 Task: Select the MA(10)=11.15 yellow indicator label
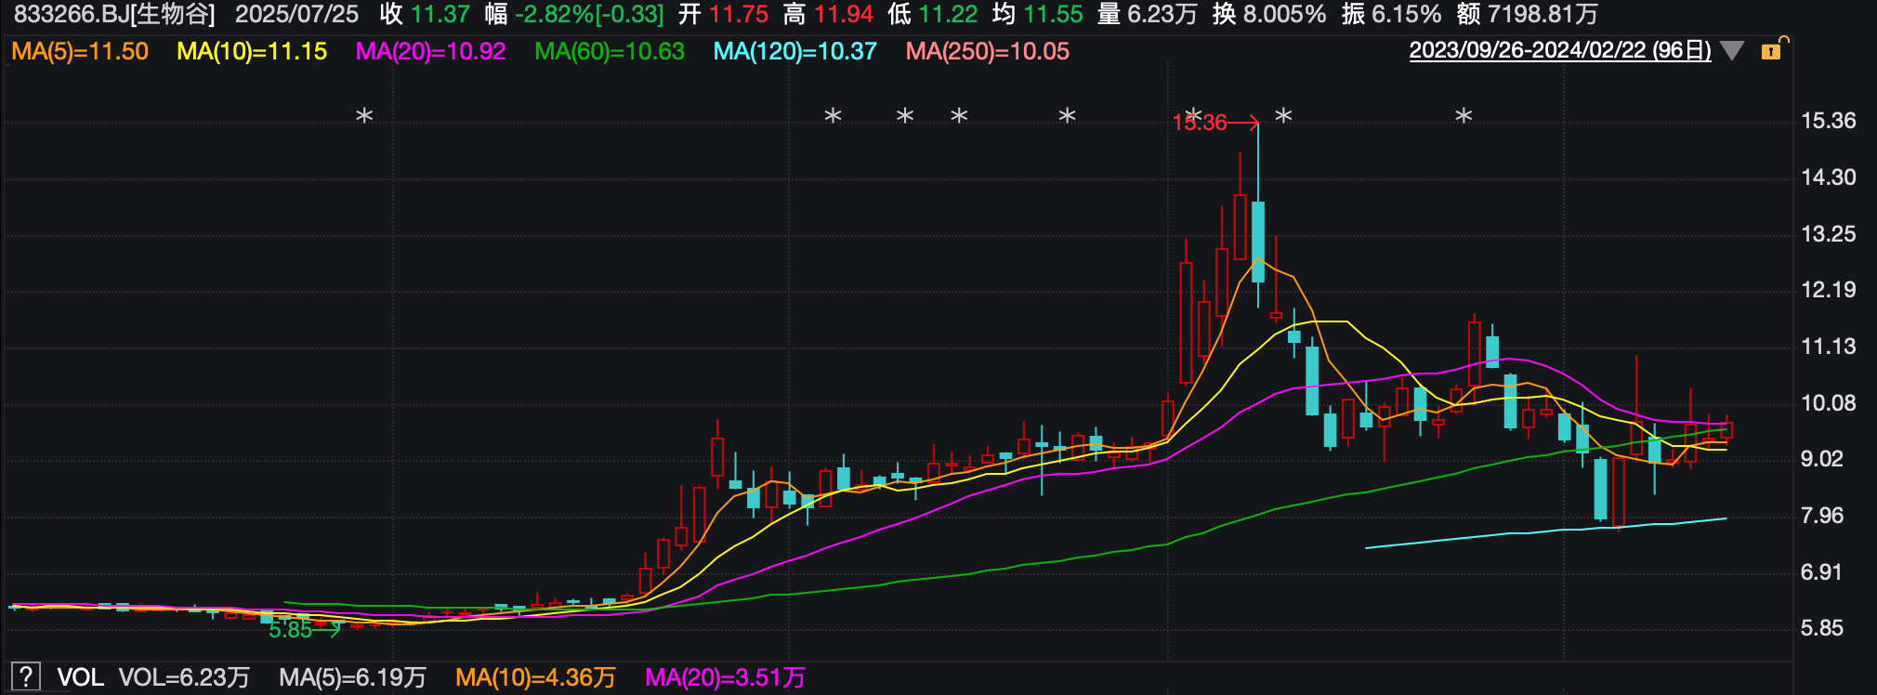click(252, 51)
